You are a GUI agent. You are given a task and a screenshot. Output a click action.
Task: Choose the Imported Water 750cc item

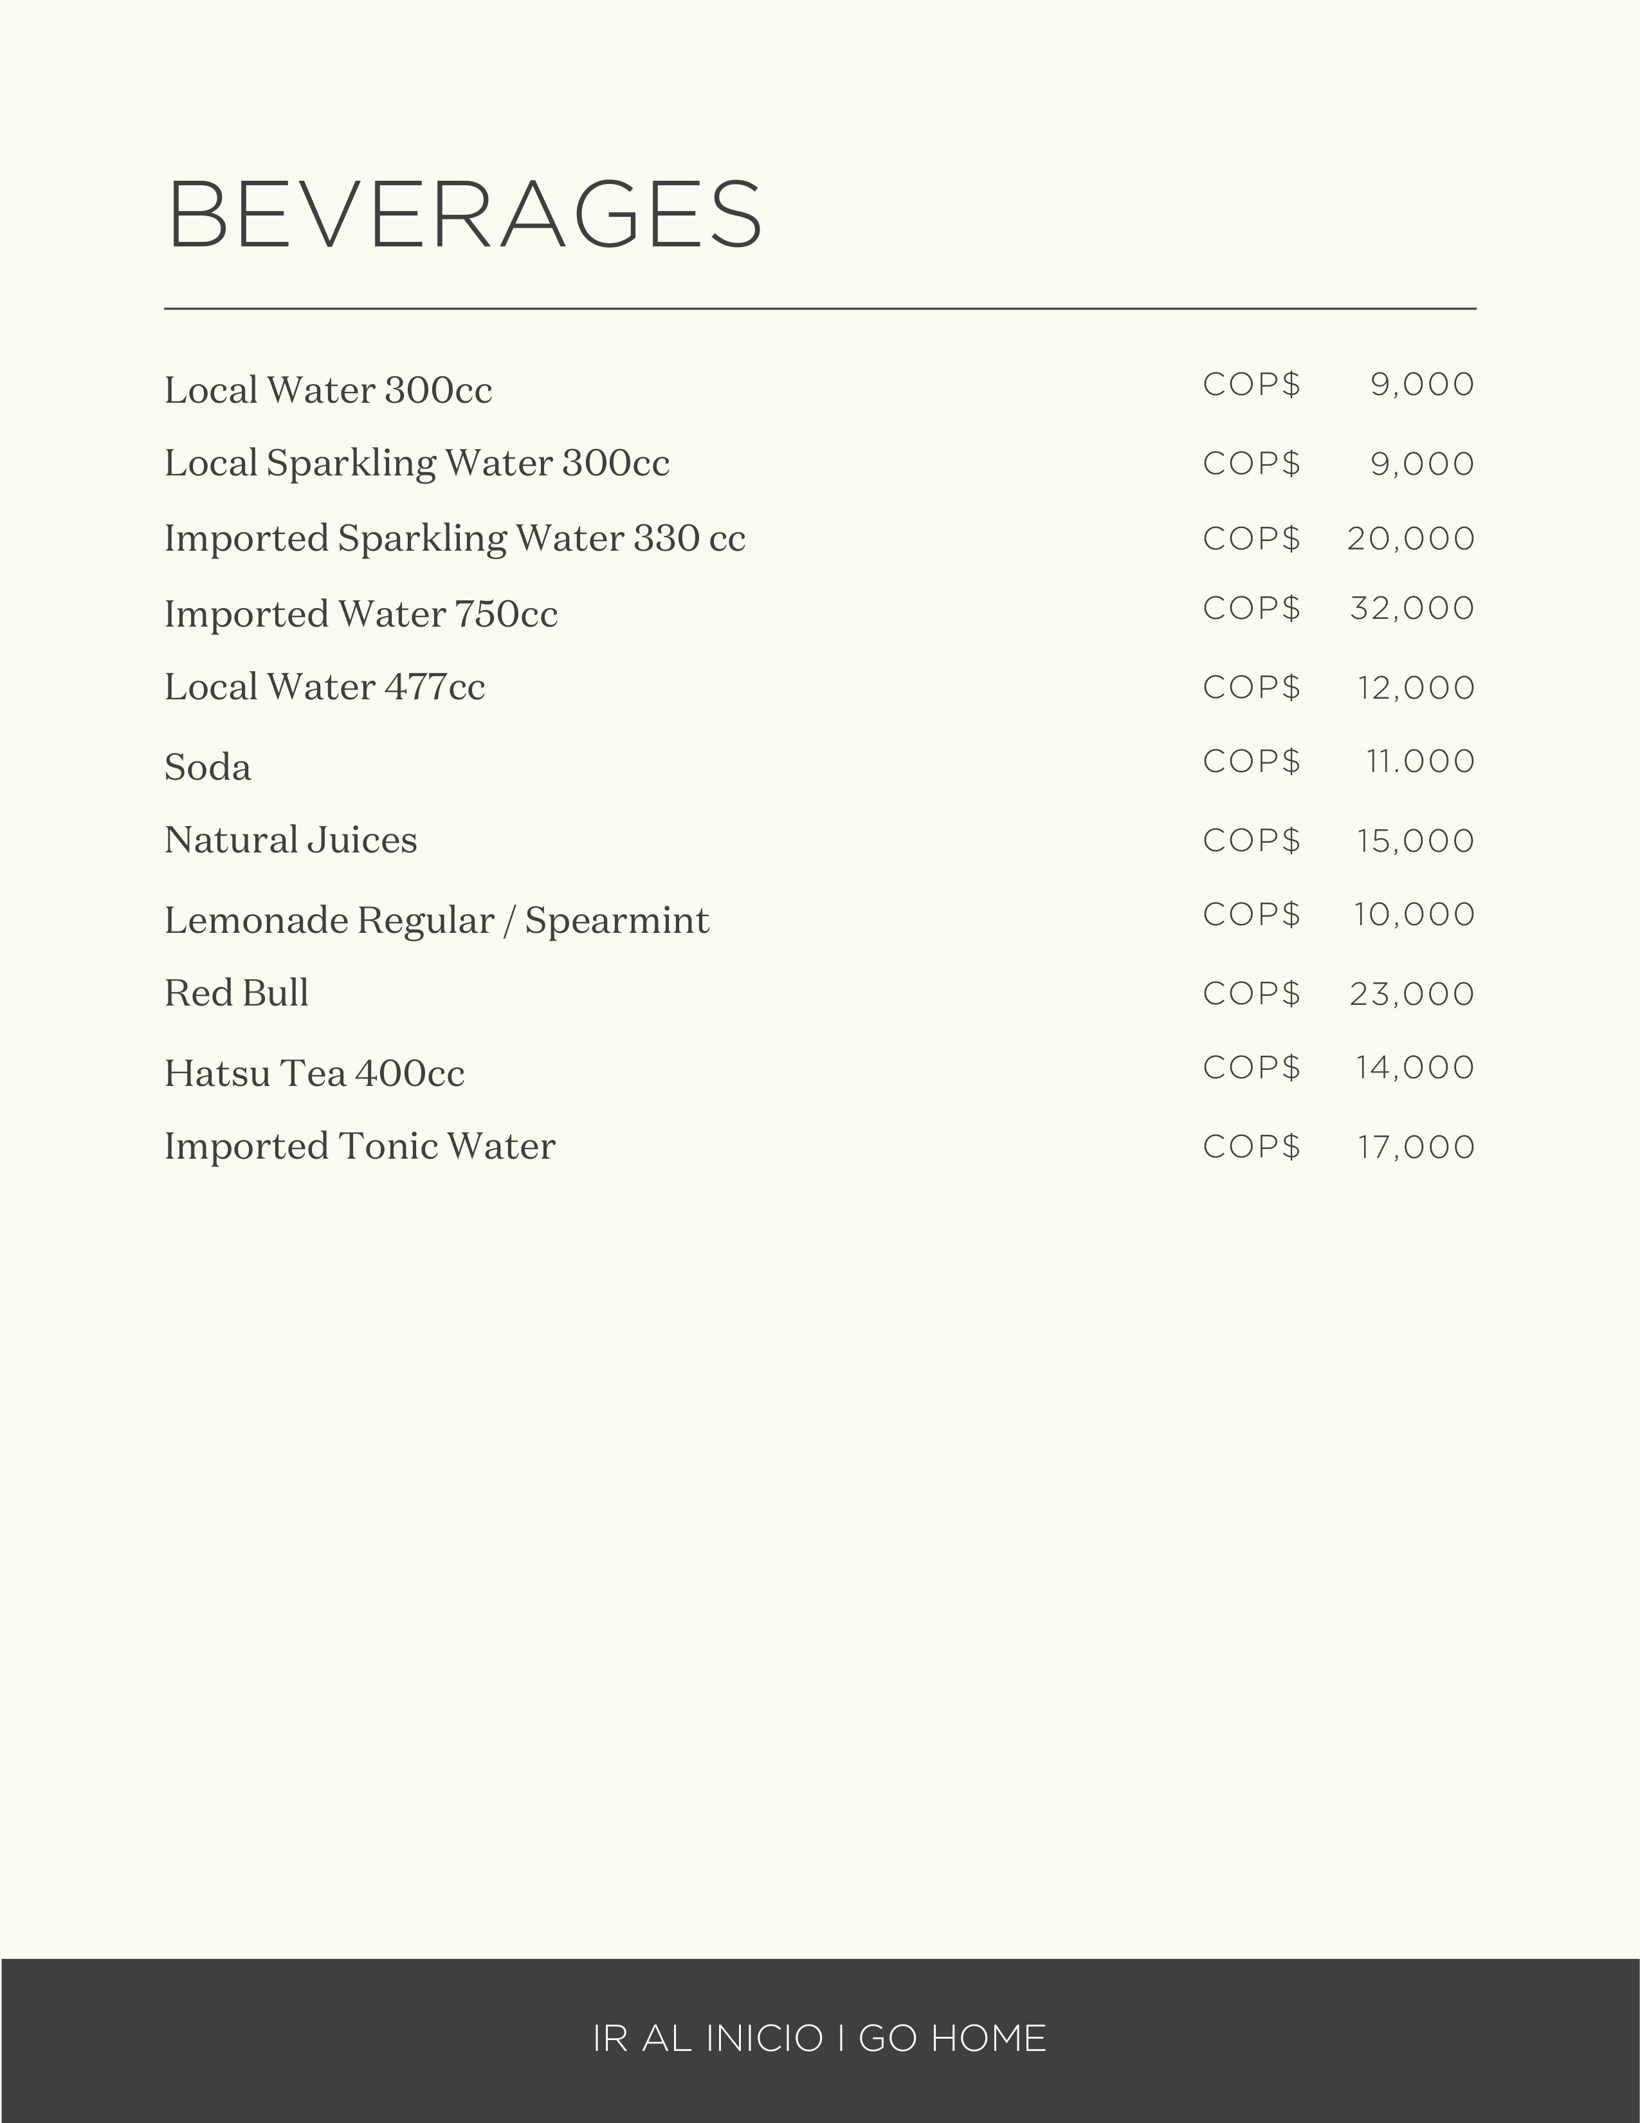point(361,614)
